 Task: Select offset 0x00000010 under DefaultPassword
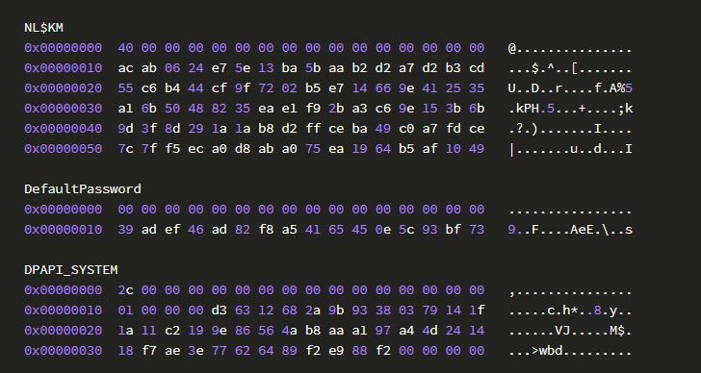63,230
